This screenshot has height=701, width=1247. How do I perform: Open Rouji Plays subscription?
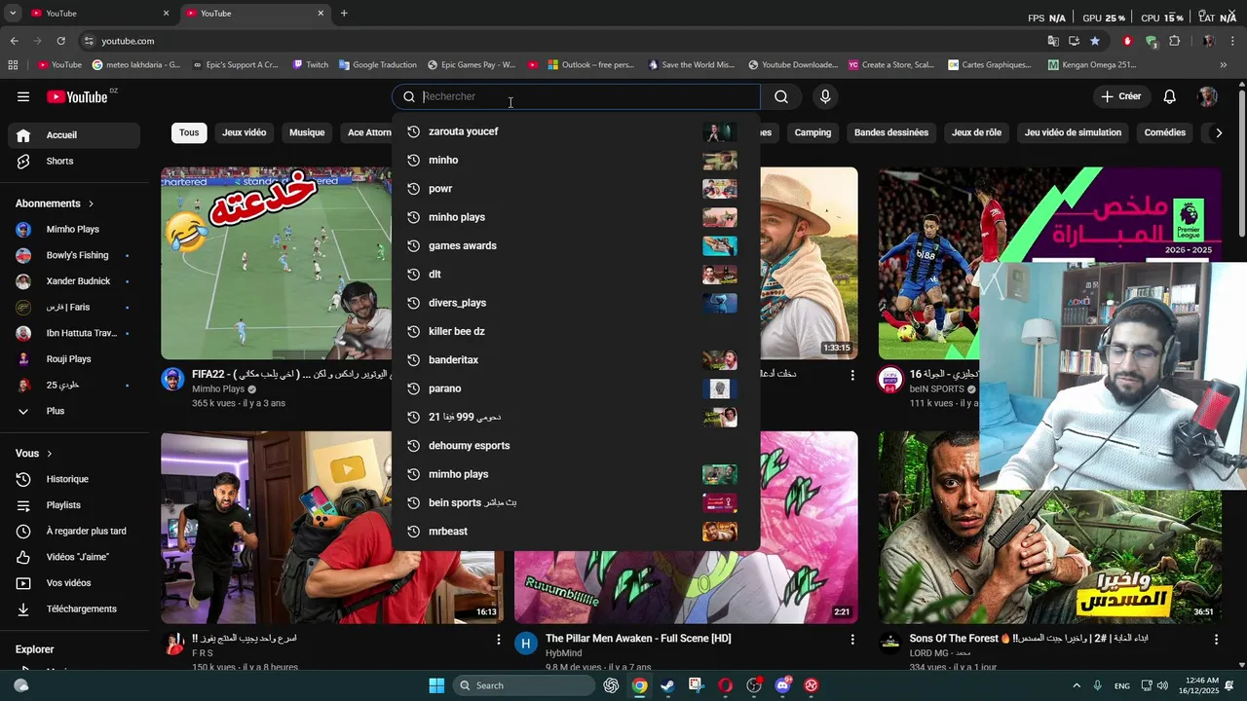click(x=76, y=359)
